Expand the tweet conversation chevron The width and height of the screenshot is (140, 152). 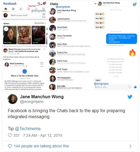(130, 146)
